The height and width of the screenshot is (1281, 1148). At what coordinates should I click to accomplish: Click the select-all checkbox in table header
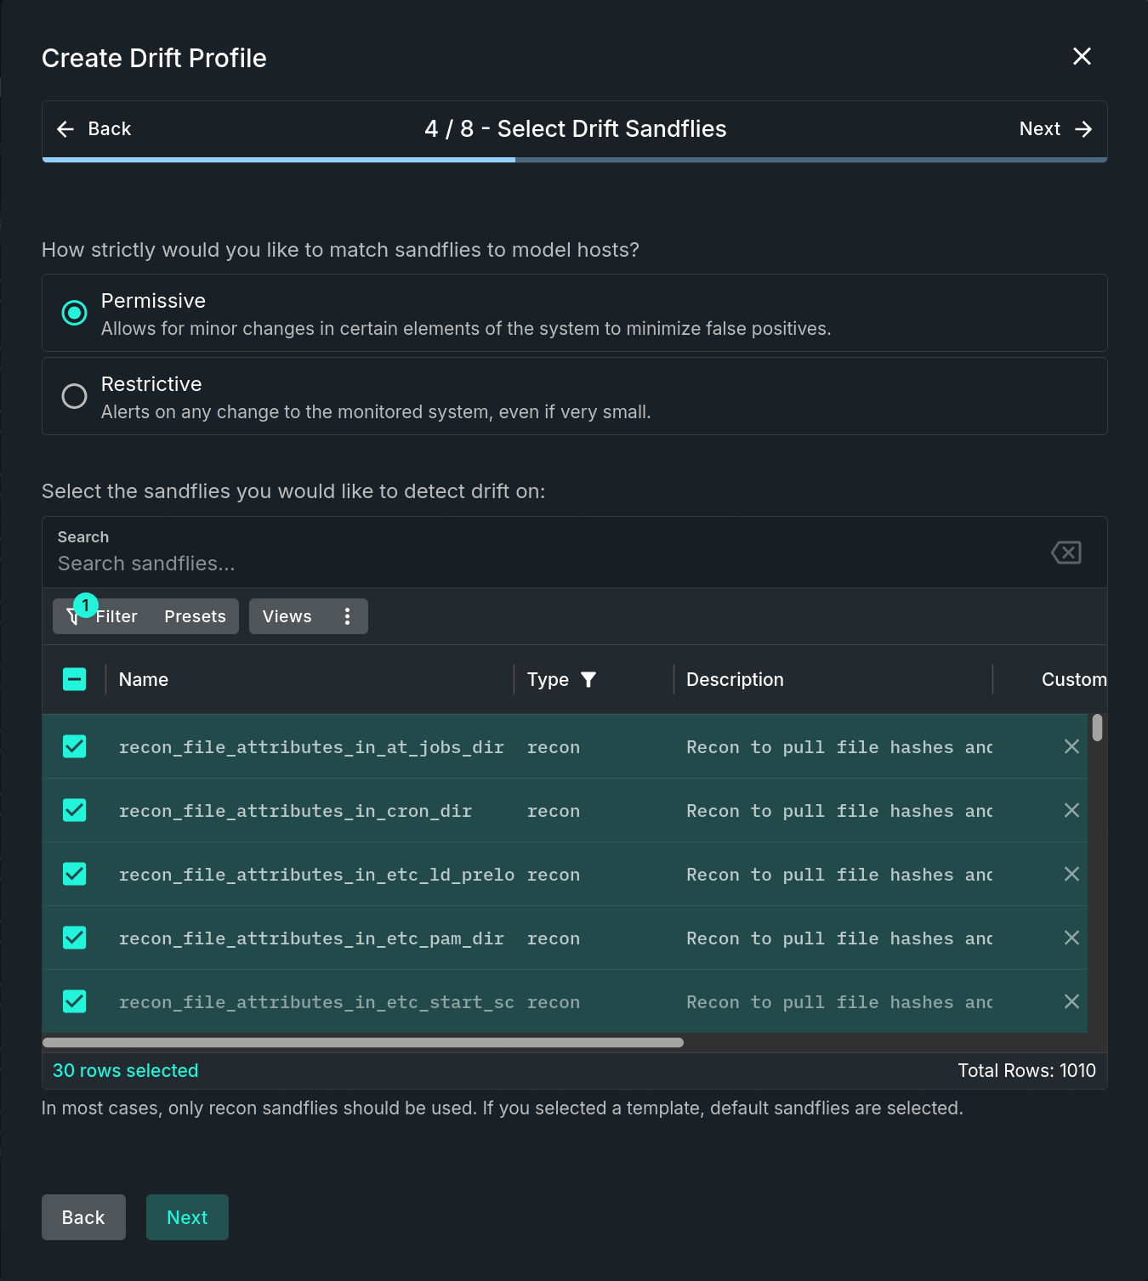click(x=74, y=678)
